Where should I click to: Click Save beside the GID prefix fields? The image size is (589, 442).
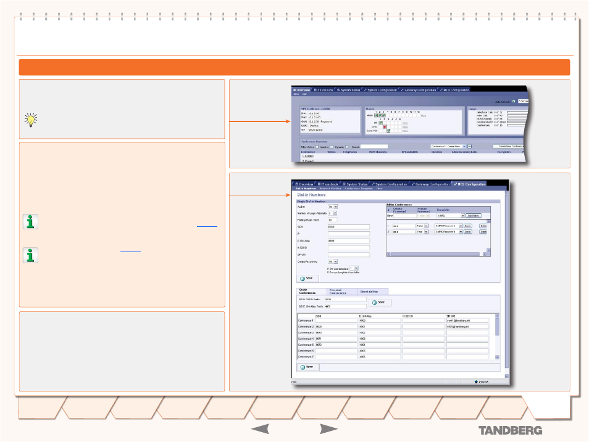380,303
